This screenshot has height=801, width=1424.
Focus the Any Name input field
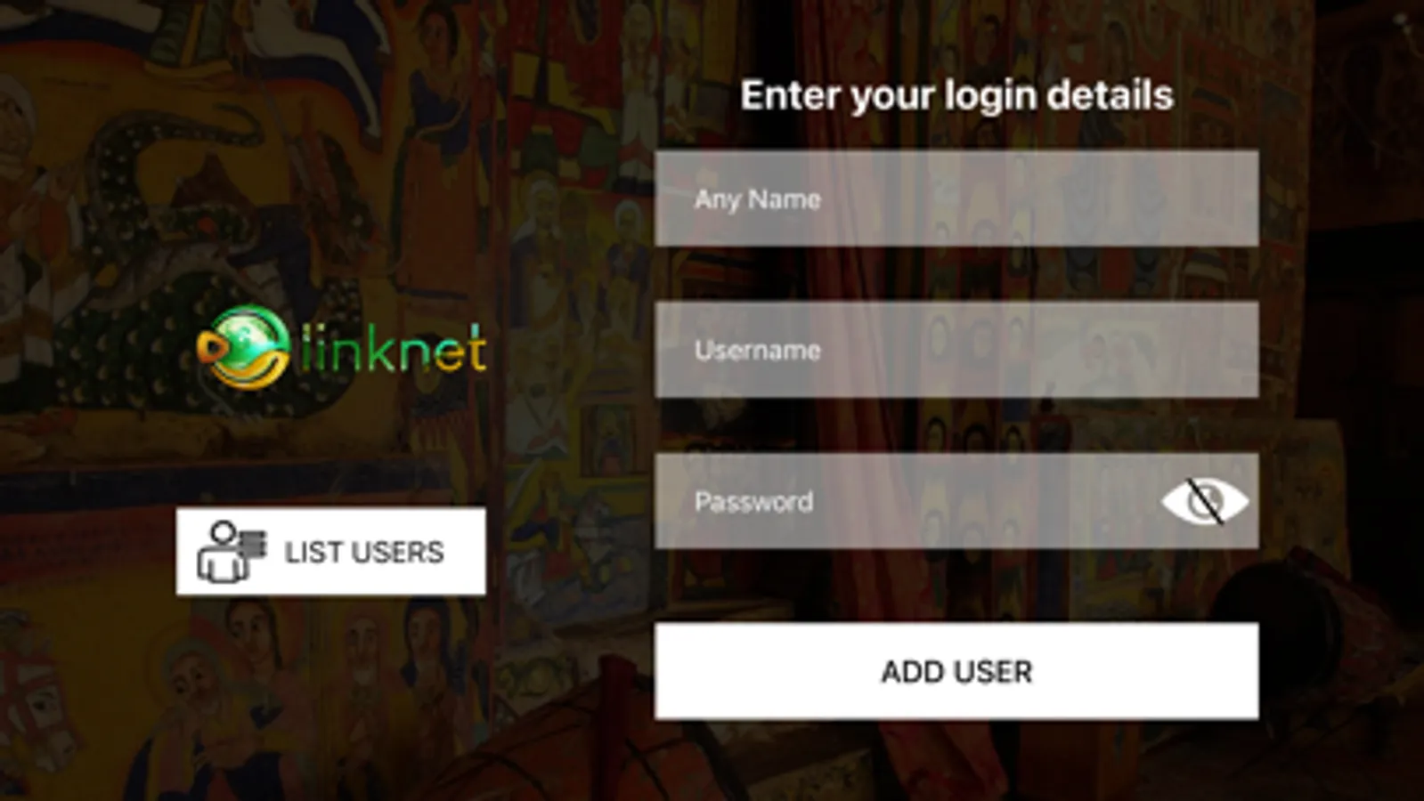[x=956, y=198]
